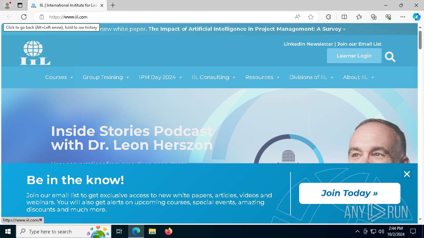The height and width of the screenshot is (238, 424).
Task: Open the volume tray icon
Action: [x=381, y=231]
